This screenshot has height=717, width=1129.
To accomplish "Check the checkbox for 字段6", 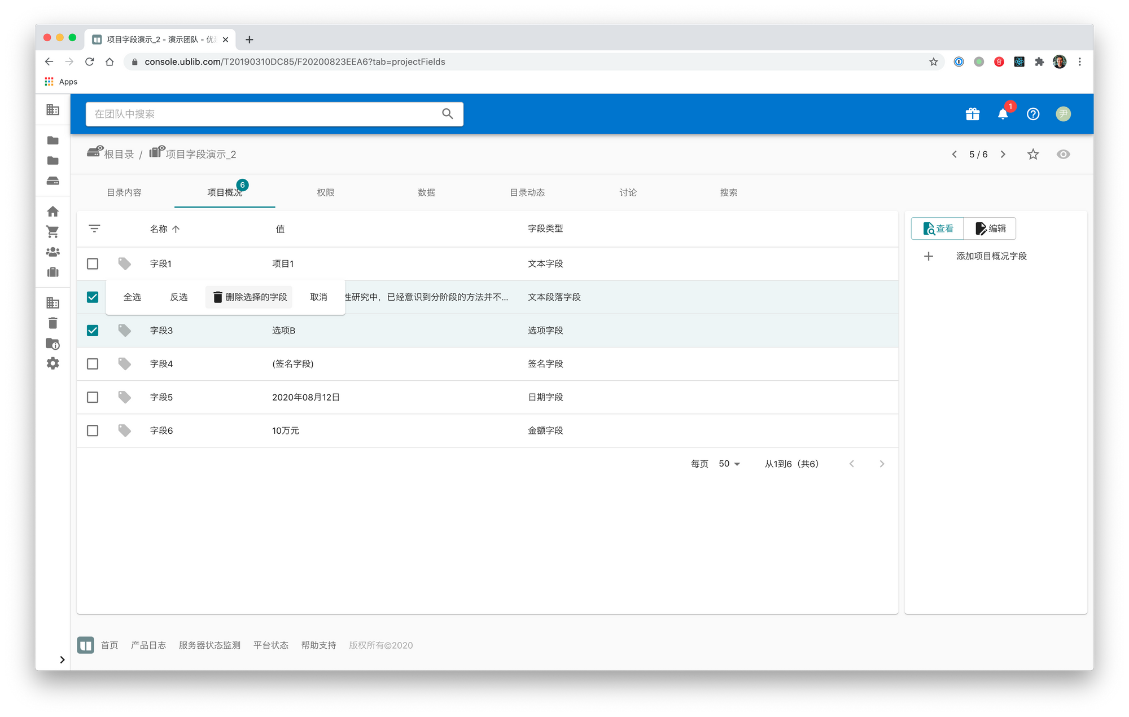I will click(93, 430).
